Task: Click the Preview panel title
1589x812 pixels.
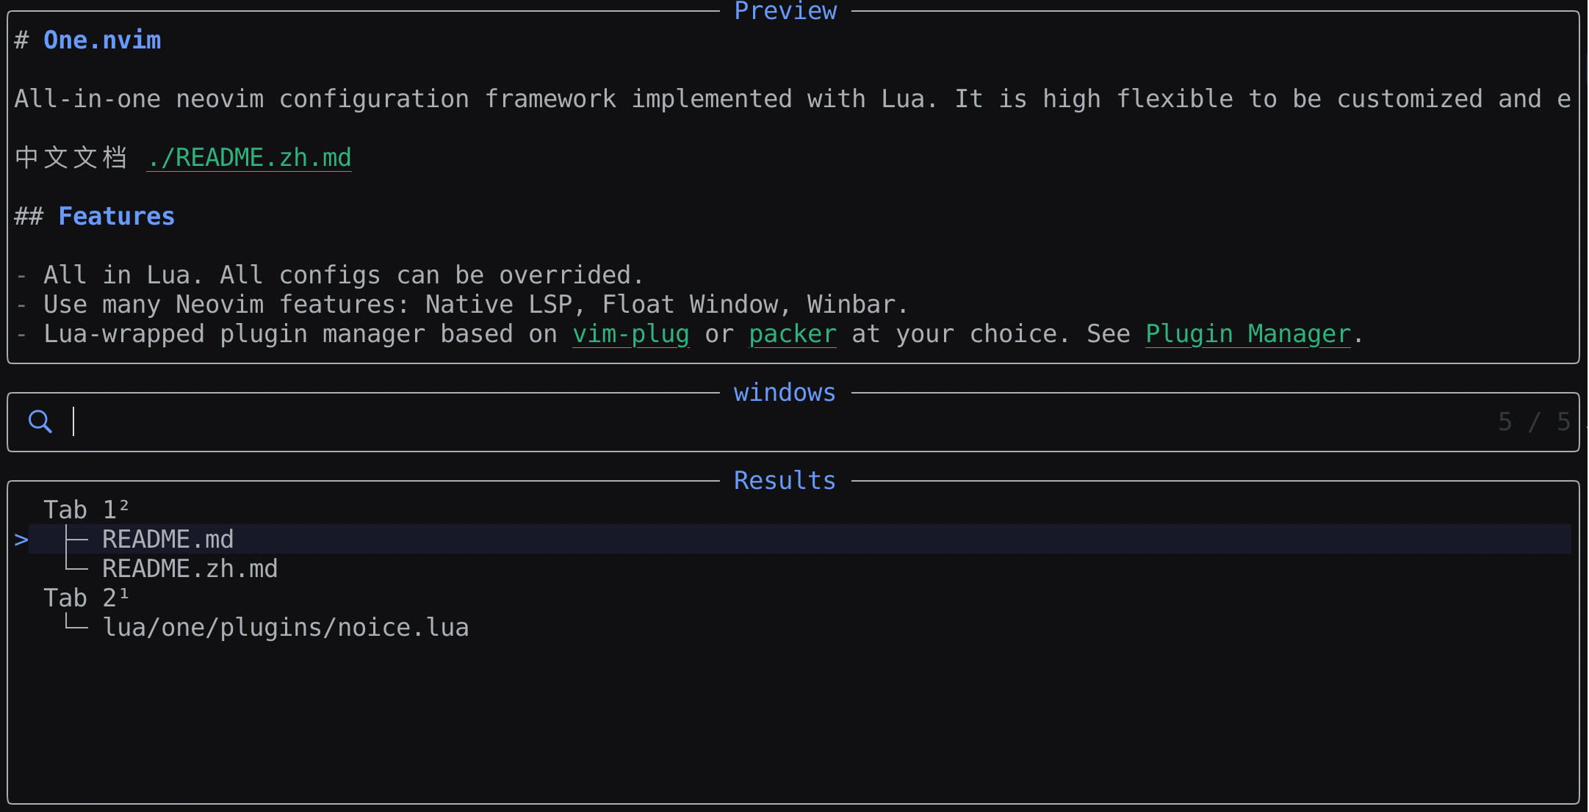Action: (785, 10)
